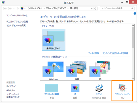Open デスクトップ アイコンの変更 link
138x103 pixels.
click(17, 21)
